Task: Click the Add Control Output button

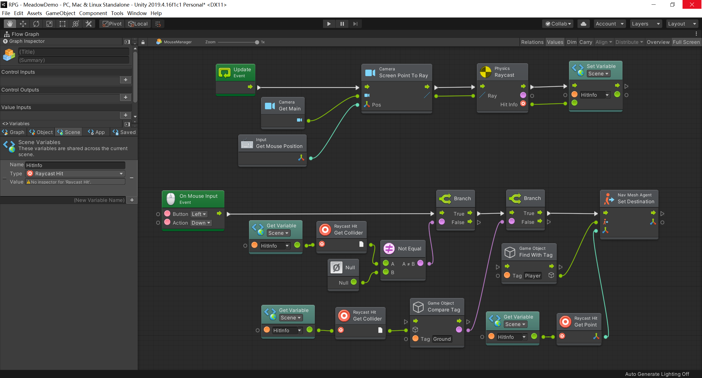Action: click(126, 98)
